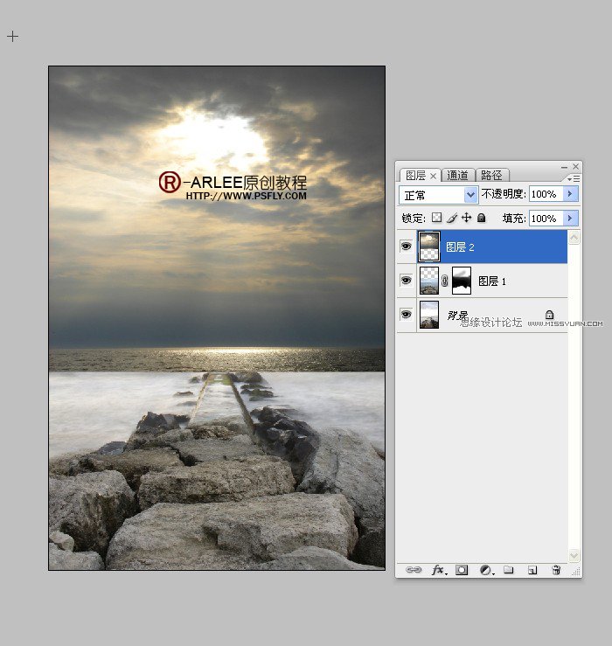Open the 填充 fill slider arrow
The height and width of the screenshot is (646, 612).
[571, 218]
